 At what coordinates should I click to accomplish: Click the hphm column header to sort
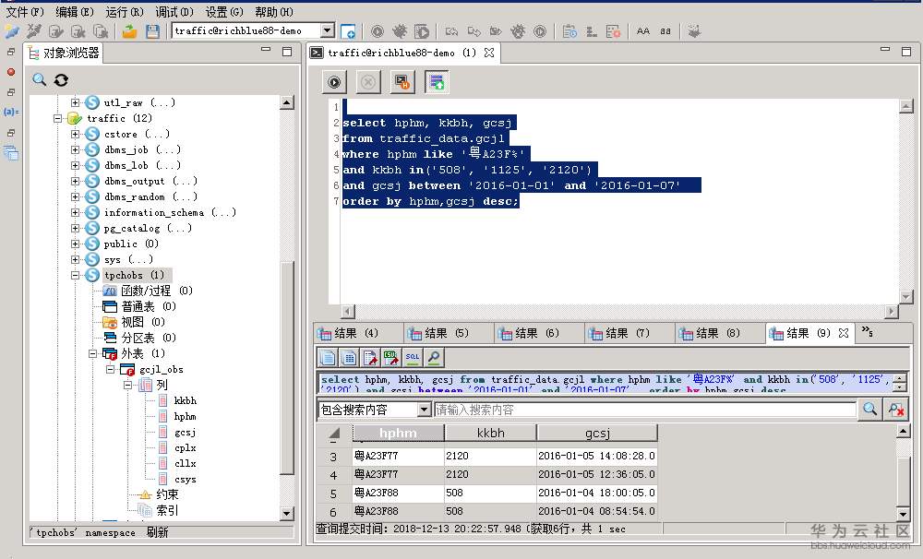click(x=398, y=432)
